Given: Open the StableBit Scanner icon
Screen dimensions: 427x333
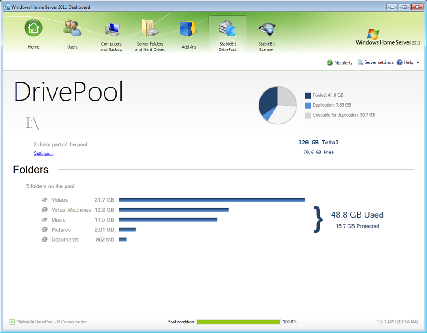Looking at the screenshot, I should click(266, 29).
